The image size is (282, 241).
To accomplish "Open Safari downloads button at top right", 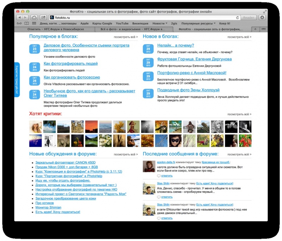I will pos(262,17).
